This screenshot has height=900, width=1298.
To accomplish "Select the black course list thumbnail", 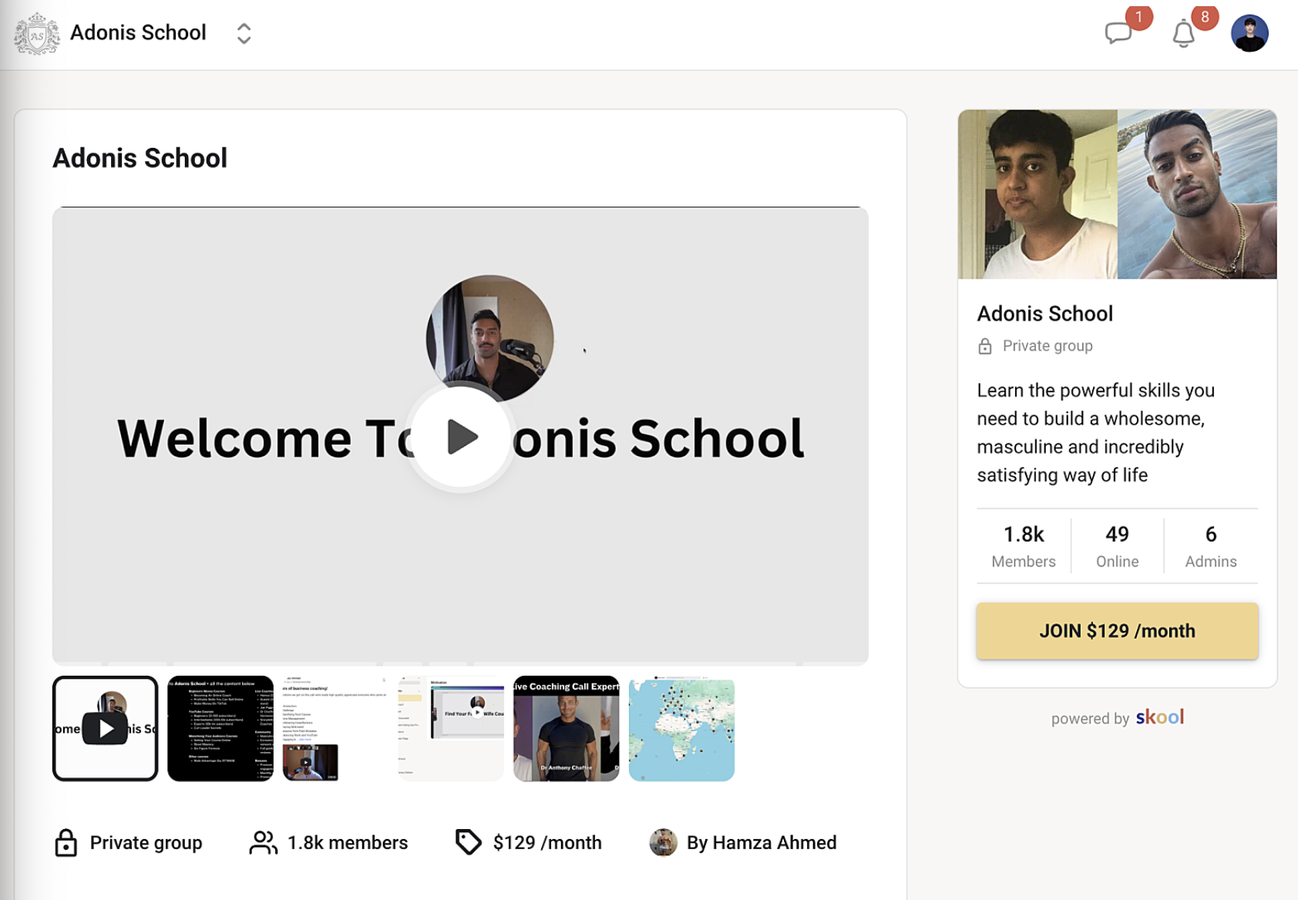I will pyautogui.click(x=220, y=728).
